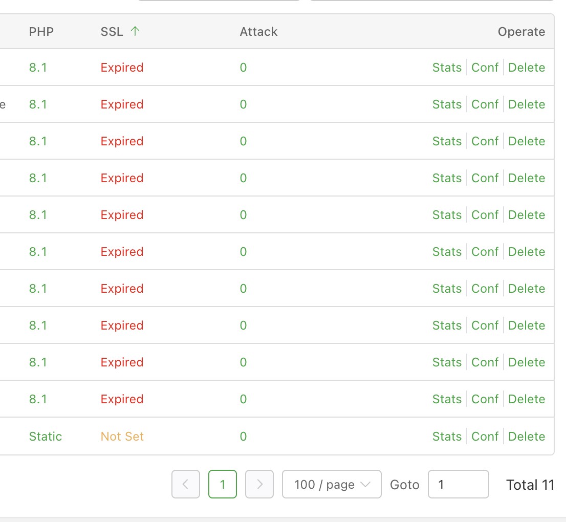Sort by the Attack column header
This screenshot has height=522, width=566.
tap(258, 32)
